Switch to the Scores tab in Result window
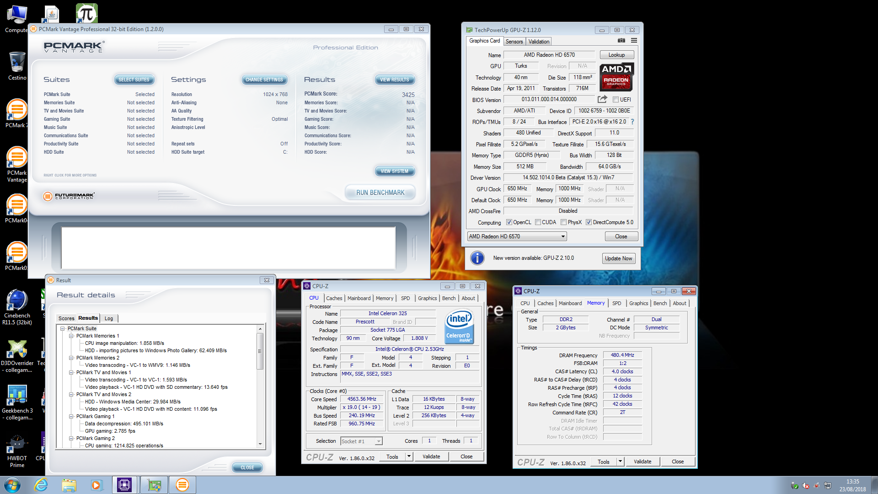The image size is (878, 494). (66, 318)
